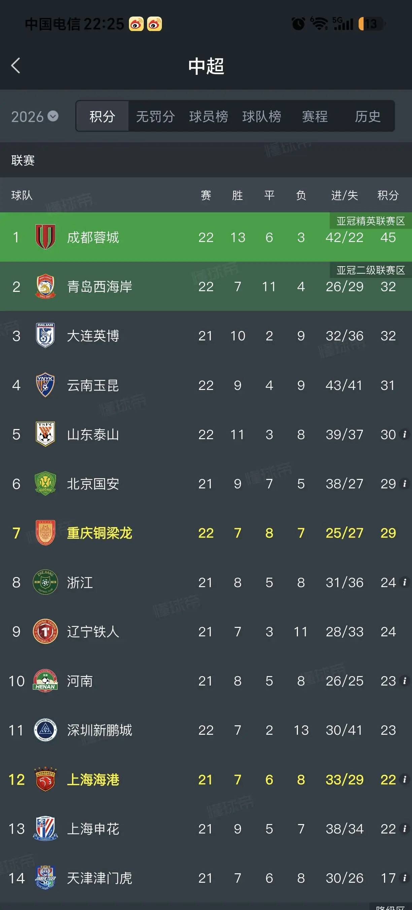The width and height of the screenshot is (412, 910).
Task: Tap the 辽宁铁人 round logo
Action: coord(45,632)
